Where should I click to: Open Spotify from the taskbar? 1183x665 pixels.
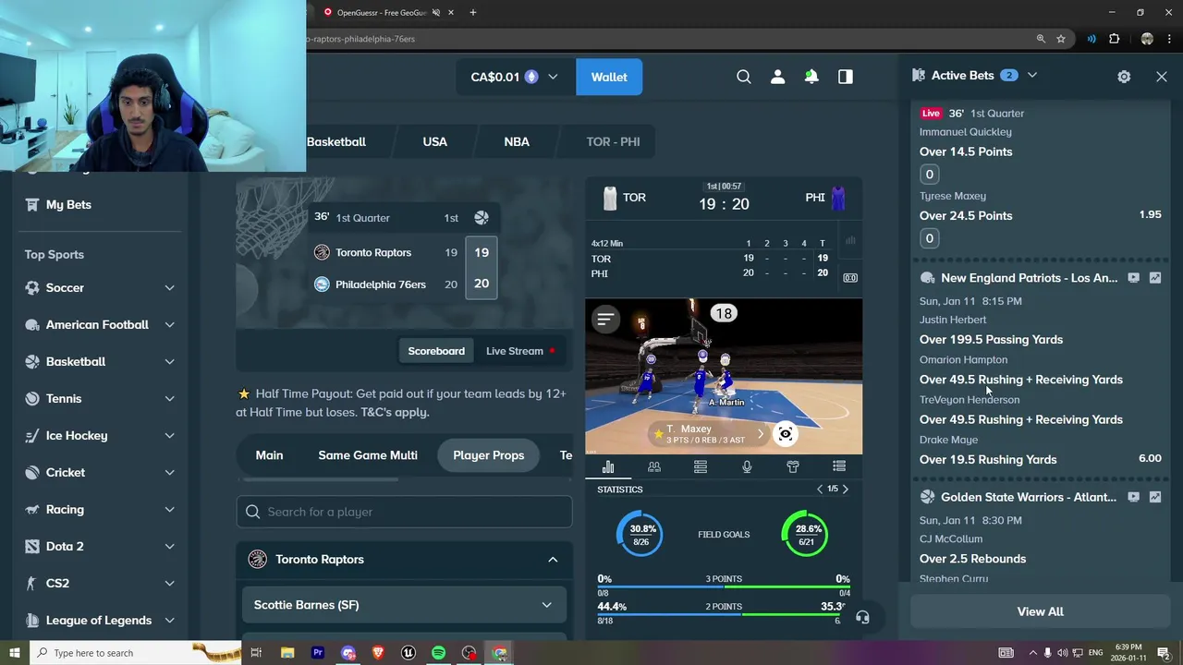click(438, 653)
